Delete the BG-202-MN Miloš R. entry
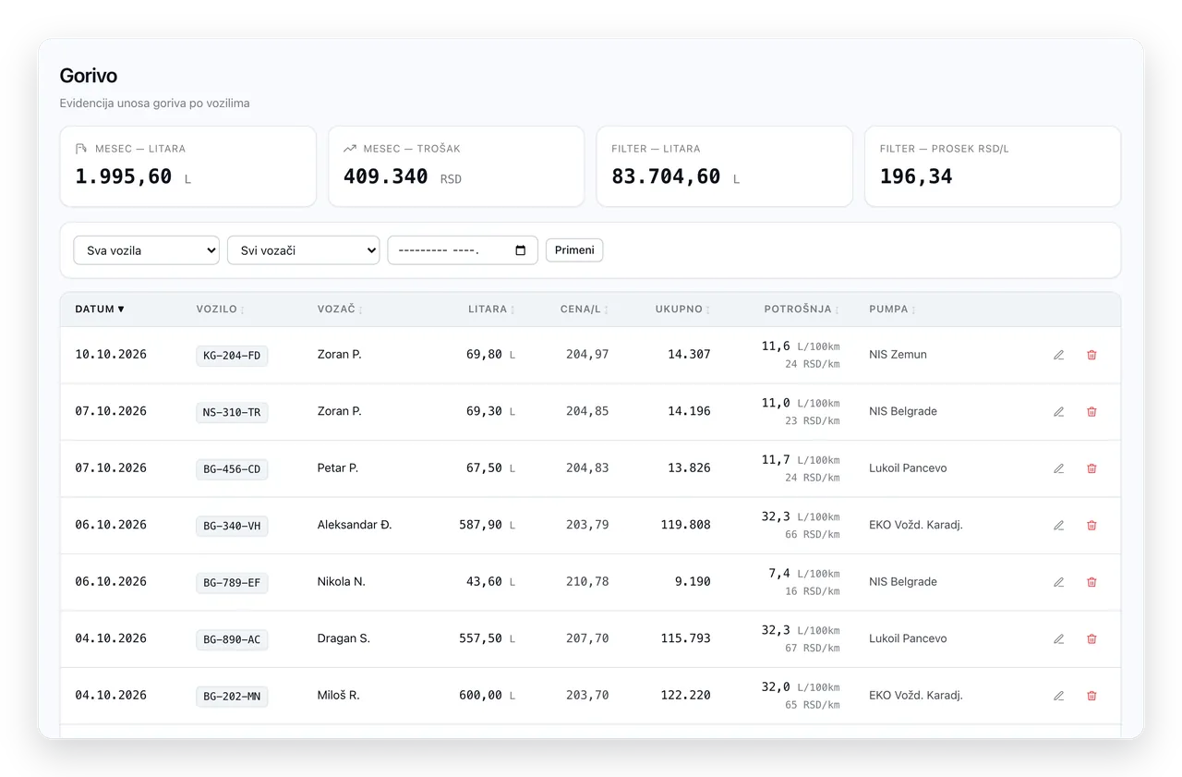 coord(1092,696)
